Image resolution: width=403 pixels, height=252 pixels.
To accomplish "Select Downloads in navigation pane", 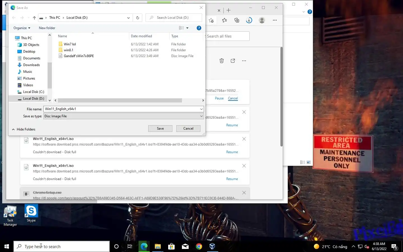I will pyautogui.click(x=31, y=65).
